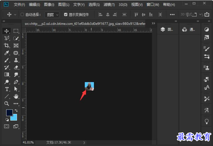Click the dark navy foreground color swatch
This screenshot has width=213, height=146.
pos(9,113)
